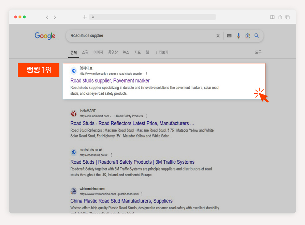Screen dimensions: 305x225
Task: Switch to the 뉴스 tab
Action: click(126, 52)
